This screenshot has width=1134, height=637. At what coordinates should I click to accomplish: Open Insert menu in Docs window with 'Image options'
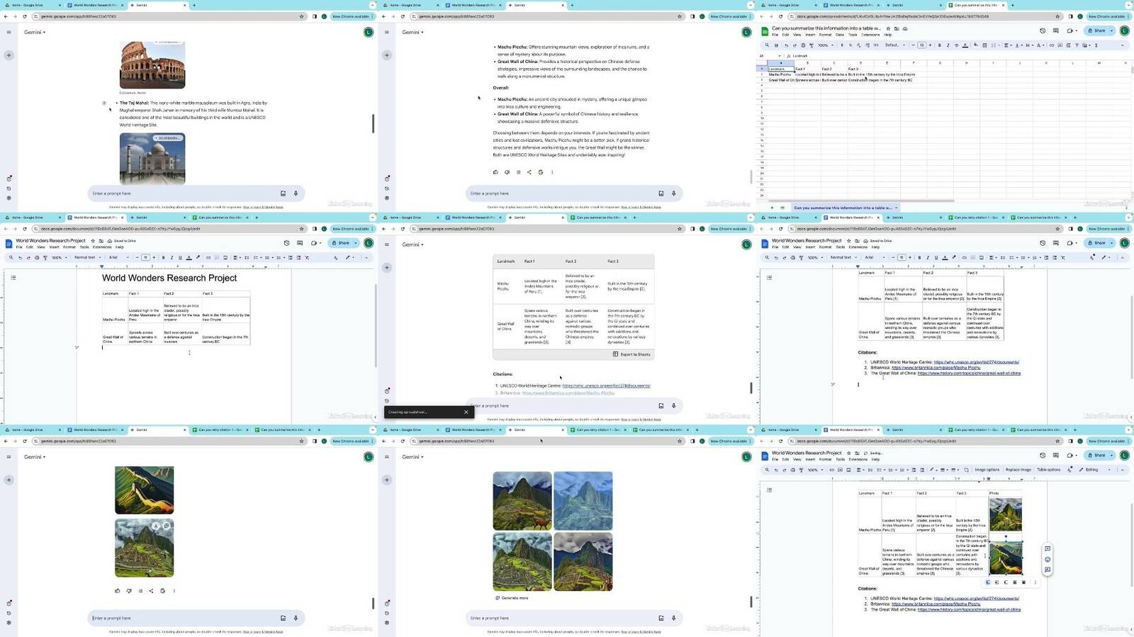pos(810,459)
